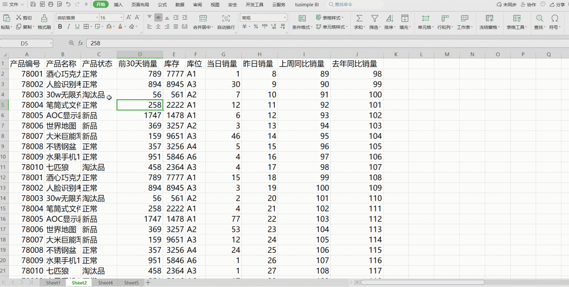Increase font size with the A+ icon
Screen dimensions: 569x287
coord(129,18)
